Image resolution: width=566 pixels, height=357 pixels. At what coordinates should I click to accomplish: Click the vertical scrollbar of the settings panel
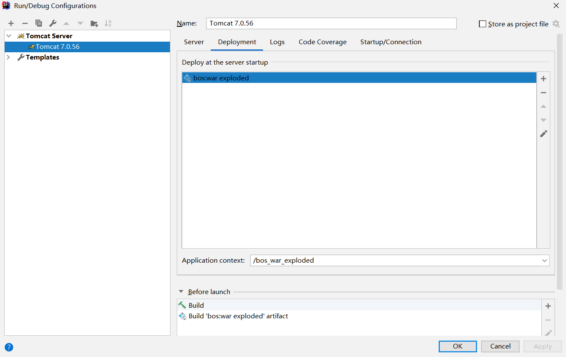coord(560,161)
